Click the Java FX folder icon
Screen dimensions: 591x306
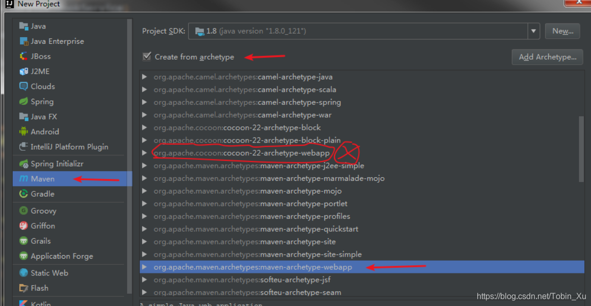(x=23, y=116)
